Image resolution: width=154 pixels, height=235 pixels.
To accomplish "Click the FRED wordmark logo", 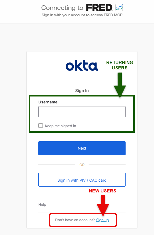I will coord(99,8).
